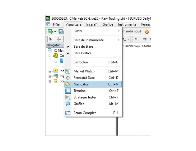Toggle Bară Grafice checkmark
196x151 pixels.
coord(93,53)
